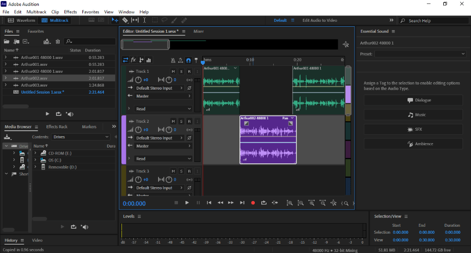
Task: Open the Multitrack menu
Action: (36, 12)
